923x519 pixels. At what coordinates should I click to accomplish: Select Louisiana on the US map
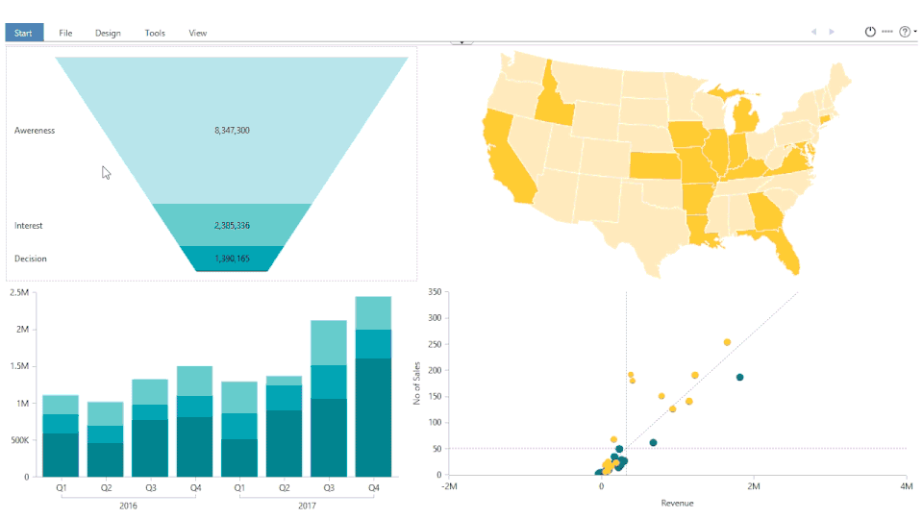(x=700, y=230)
